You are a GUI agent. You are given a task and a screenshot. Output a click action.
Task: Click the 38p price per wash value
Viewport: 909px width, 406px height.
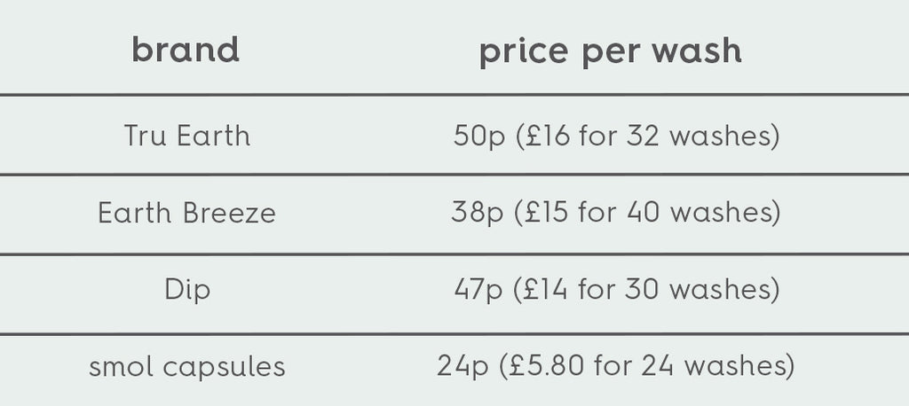470,214
